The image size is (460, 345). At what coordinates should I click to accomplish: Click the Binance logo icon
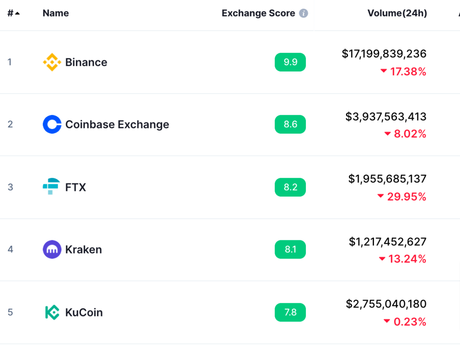pyautogui.click(x=52, y=62)
